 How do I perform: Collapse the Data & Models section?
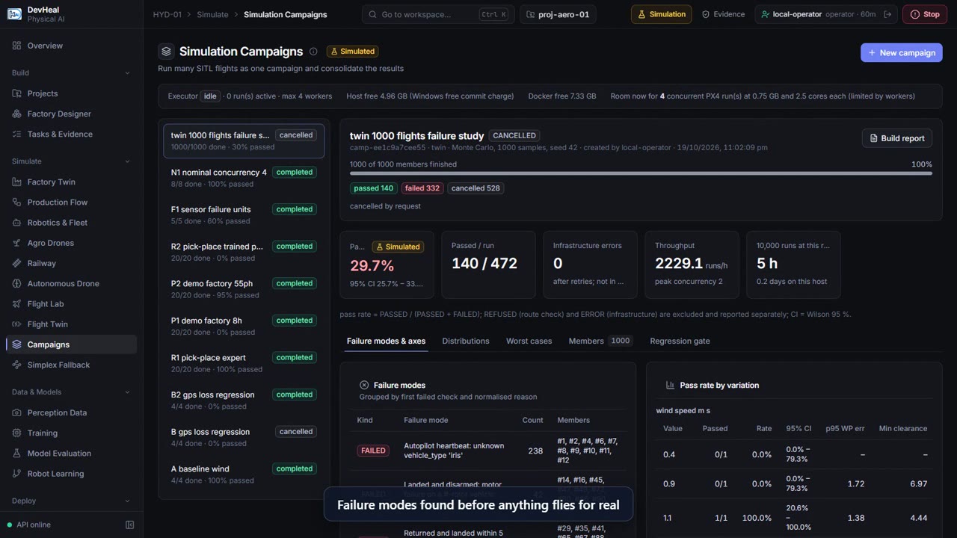[127, 392]
